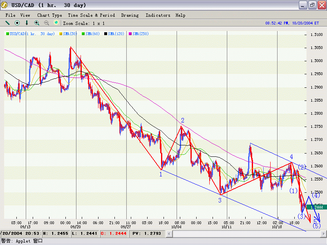
Task: Click the SMA(30) yellow legend swatch
Action: (x=61, y=34)
